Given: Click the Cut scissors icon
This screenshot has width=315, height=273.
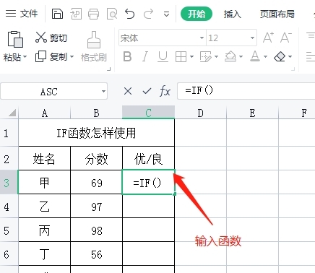Looking at the screenshot, I should 41,38.
